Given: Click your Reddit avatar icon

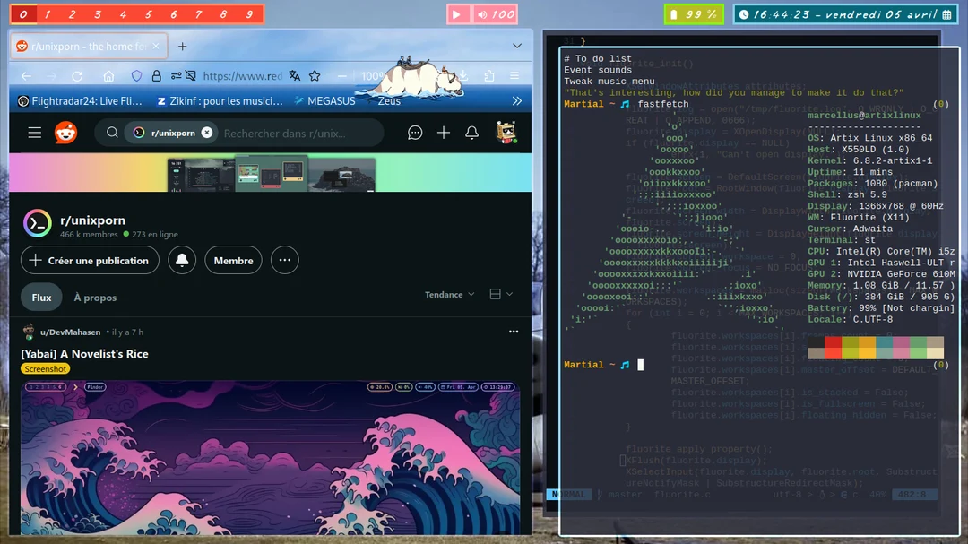Looking at the screenshot, I should pos(506,132).
